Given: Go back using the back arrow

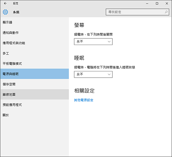Looking at the screenshot, I should click(x=5, y=3).
